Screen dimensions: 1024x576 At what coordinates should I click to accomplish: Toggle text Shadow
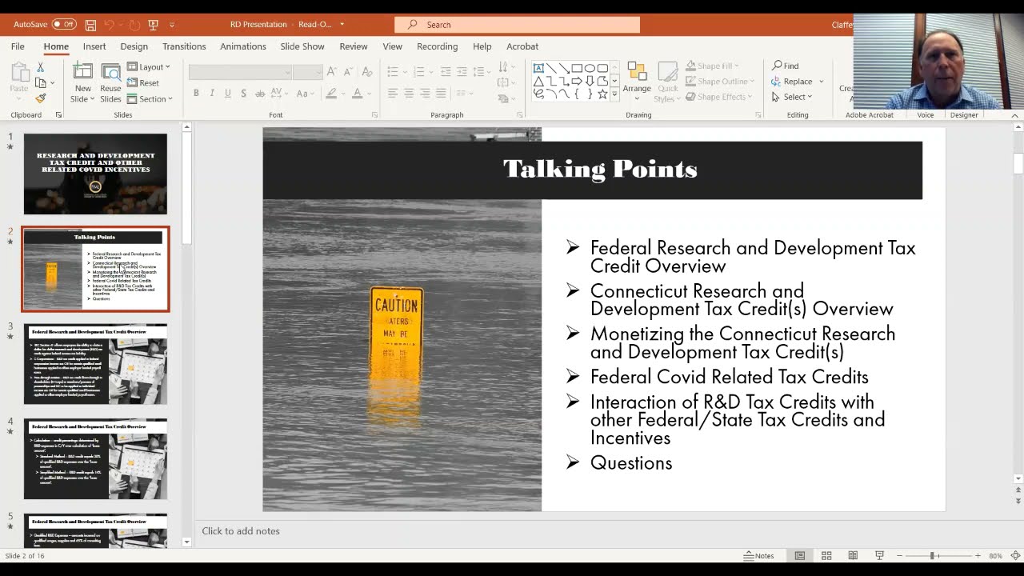(x=244, y=94)
